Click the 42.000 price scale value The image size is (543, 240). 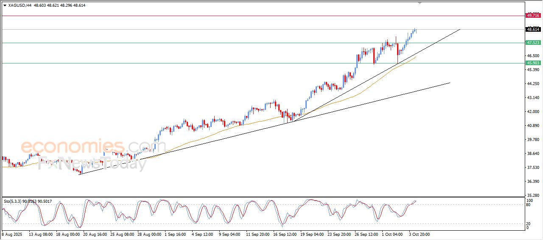[x=532, y=112]
